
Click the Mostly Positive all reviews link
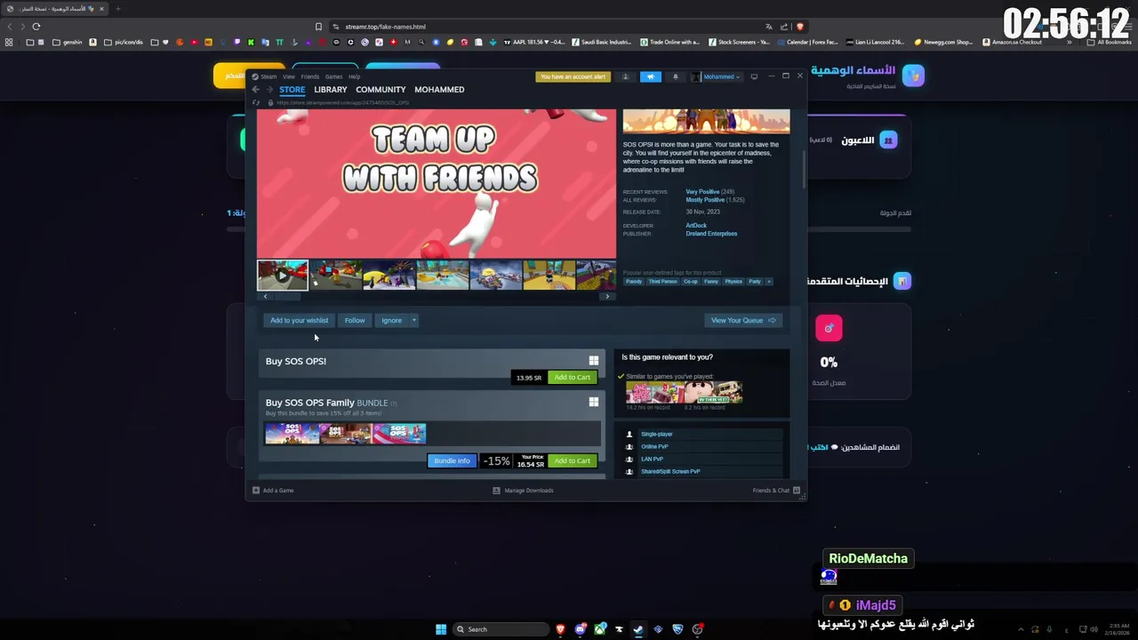(x=705, y=200)
